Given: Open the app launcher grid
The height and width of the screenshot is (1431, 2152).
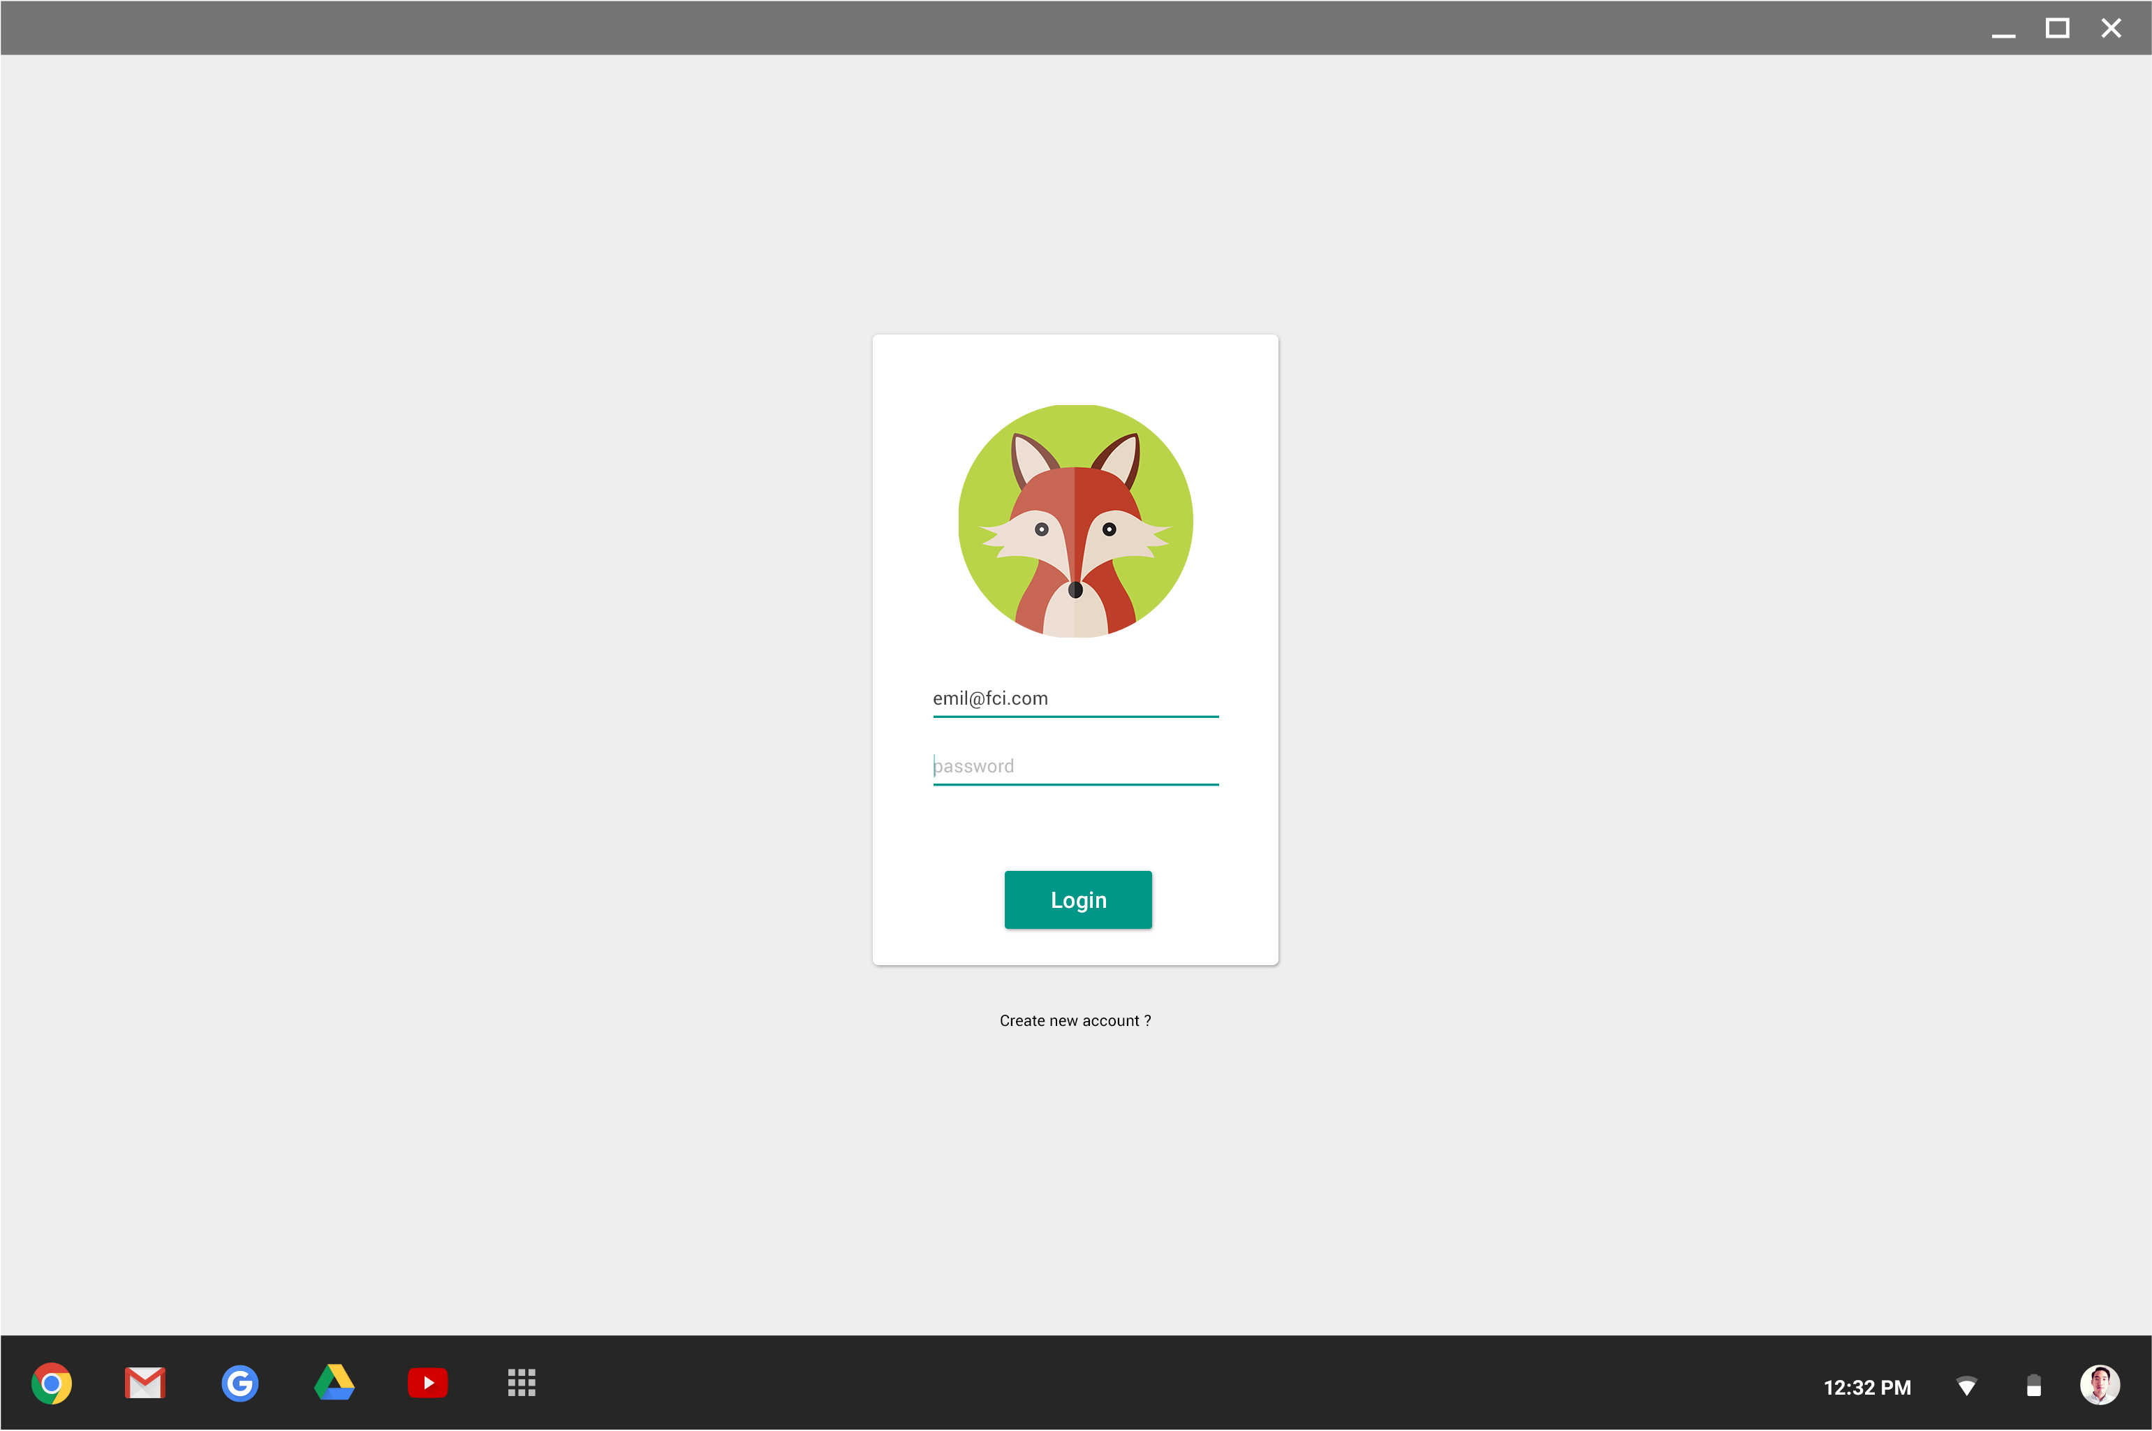Looking at the screenshot, I should click(522, 1384).
